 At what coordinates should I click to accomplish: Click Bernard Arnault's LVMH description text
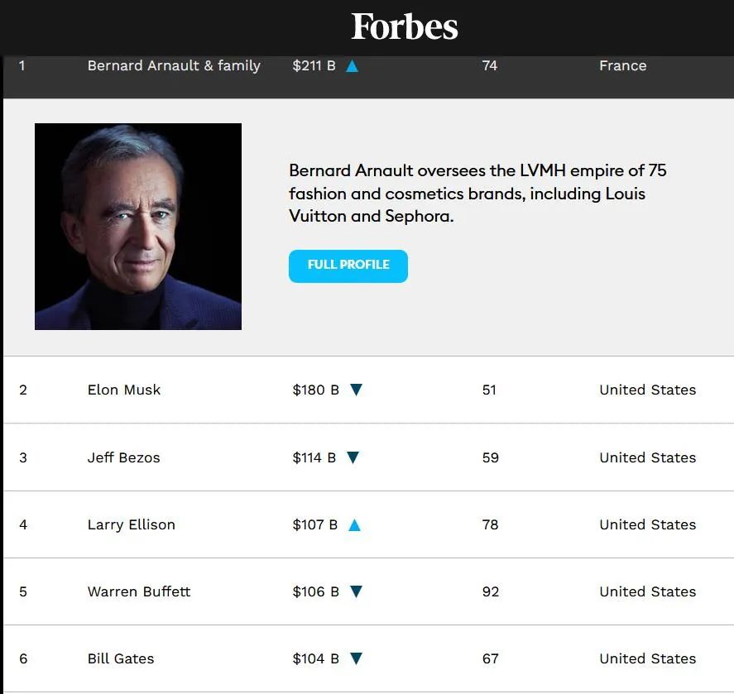coord(477,194)
